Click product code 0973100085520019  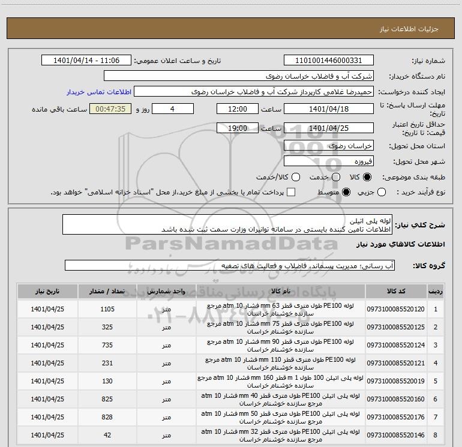(396, 381)
